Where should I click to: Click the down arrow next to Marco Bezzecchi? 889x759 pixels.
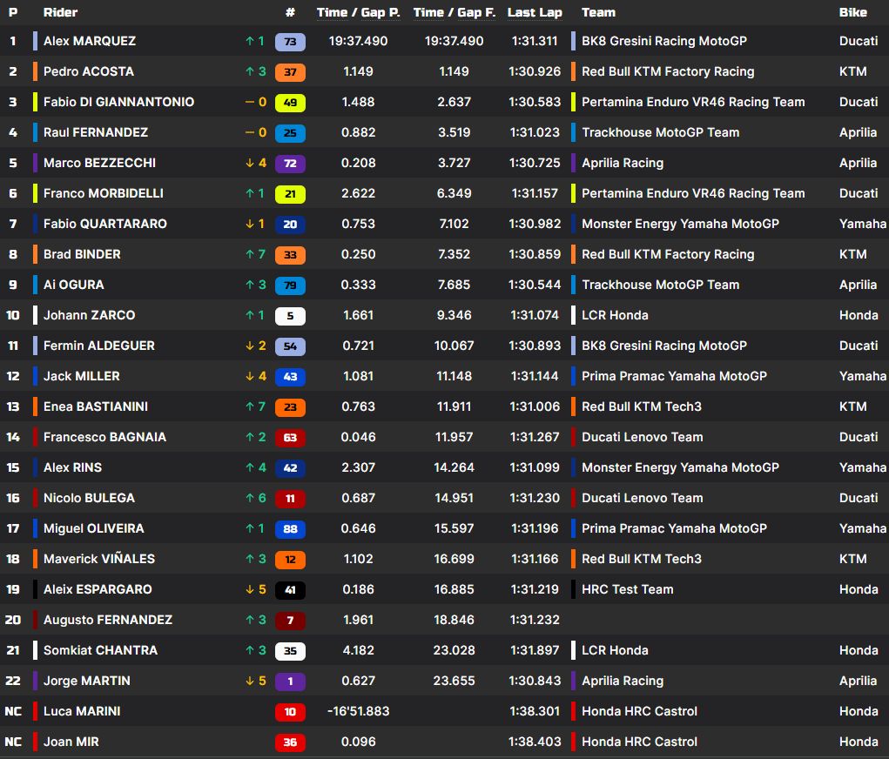click(249, 163)
